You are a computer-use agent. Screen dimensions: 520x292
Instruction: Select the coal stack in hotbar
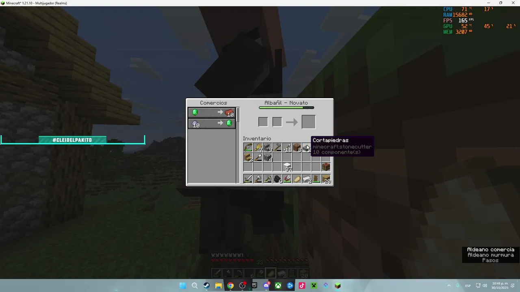277,179
